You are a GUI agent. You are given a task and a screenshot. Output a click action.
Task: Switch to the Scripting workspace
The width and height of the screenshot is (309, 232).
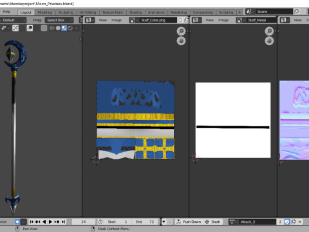click(226, 12)
